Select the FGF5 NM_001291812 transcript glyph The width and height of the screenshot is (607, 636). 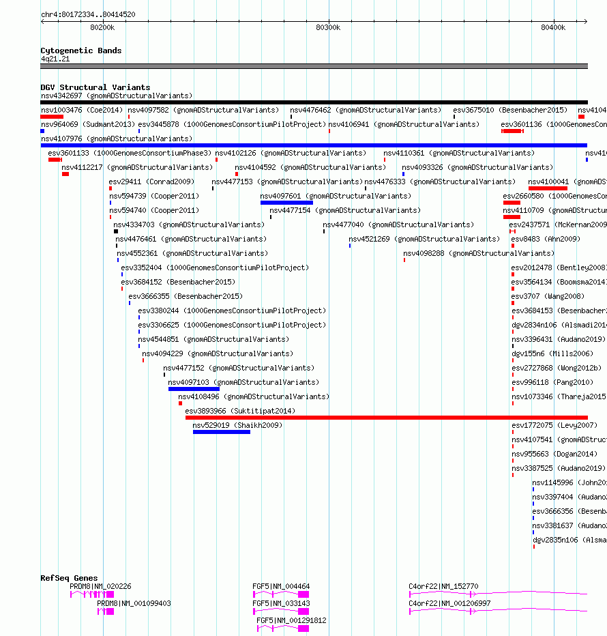click(x=283, y=628)
